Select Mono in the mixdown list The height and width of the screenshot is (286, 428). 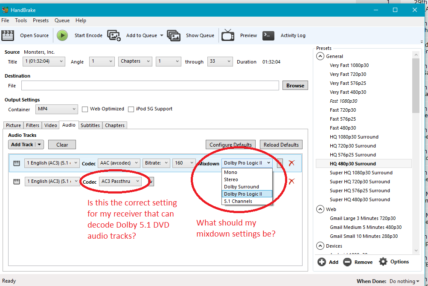point(247,172)
